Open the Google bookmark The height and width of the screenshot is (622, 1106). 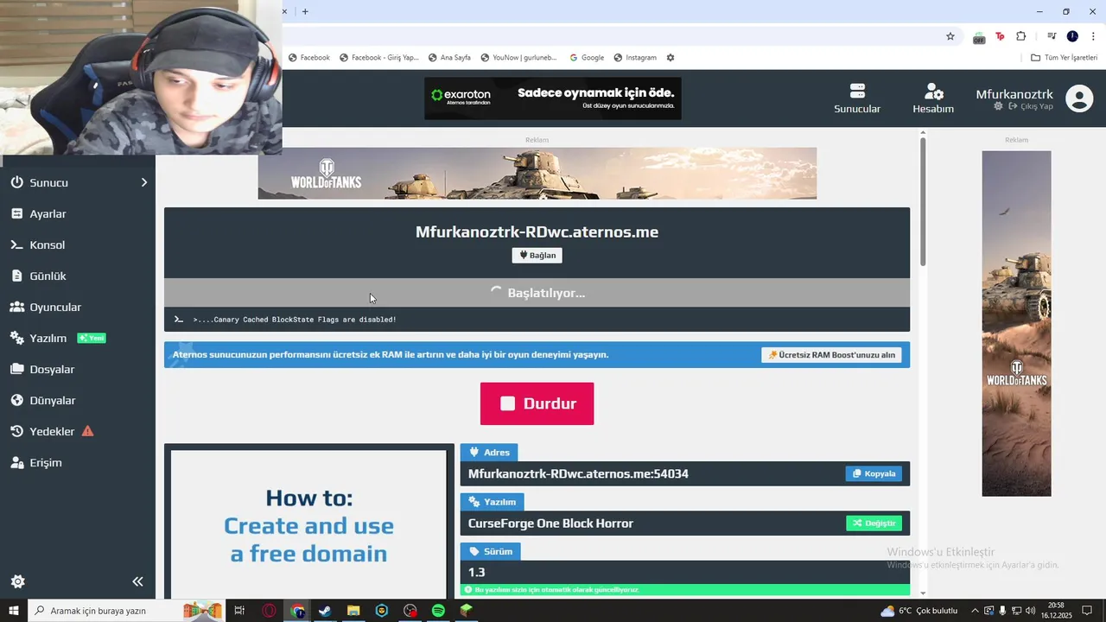pos(587,58)
